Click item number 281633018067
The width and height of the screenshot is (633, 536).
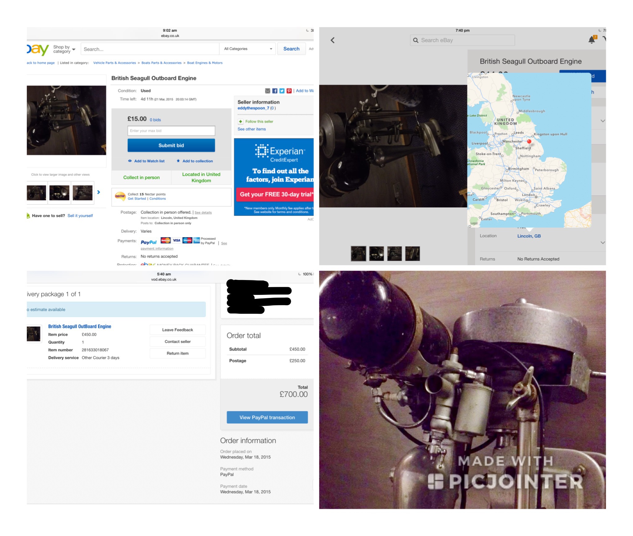95,350
